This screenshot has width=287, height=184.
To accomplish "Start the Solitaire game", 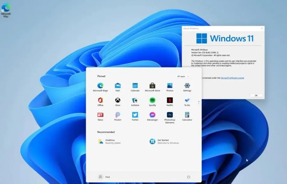I will tap(135, 102).
